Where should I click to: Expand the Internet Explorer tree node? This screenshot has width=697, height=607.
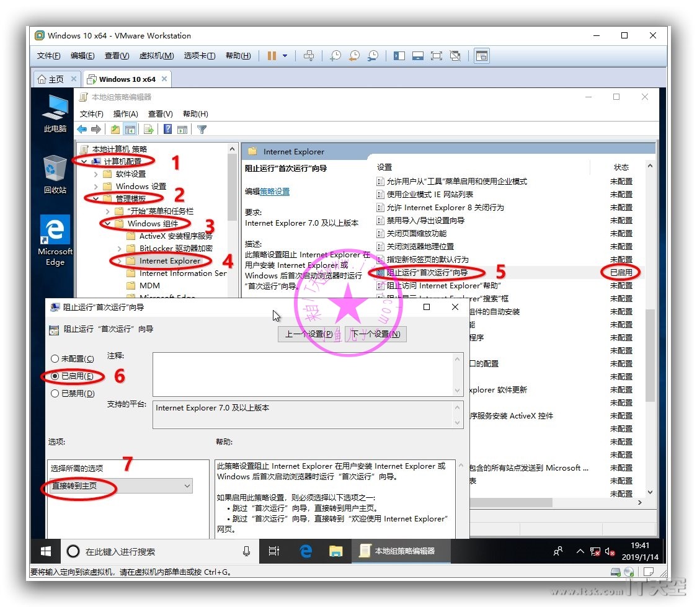[120, 261]
